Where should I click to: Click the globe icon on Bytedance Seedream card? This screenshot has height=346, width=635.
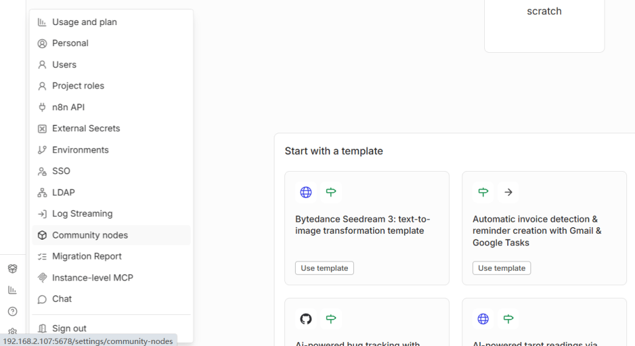click(306, 192)
